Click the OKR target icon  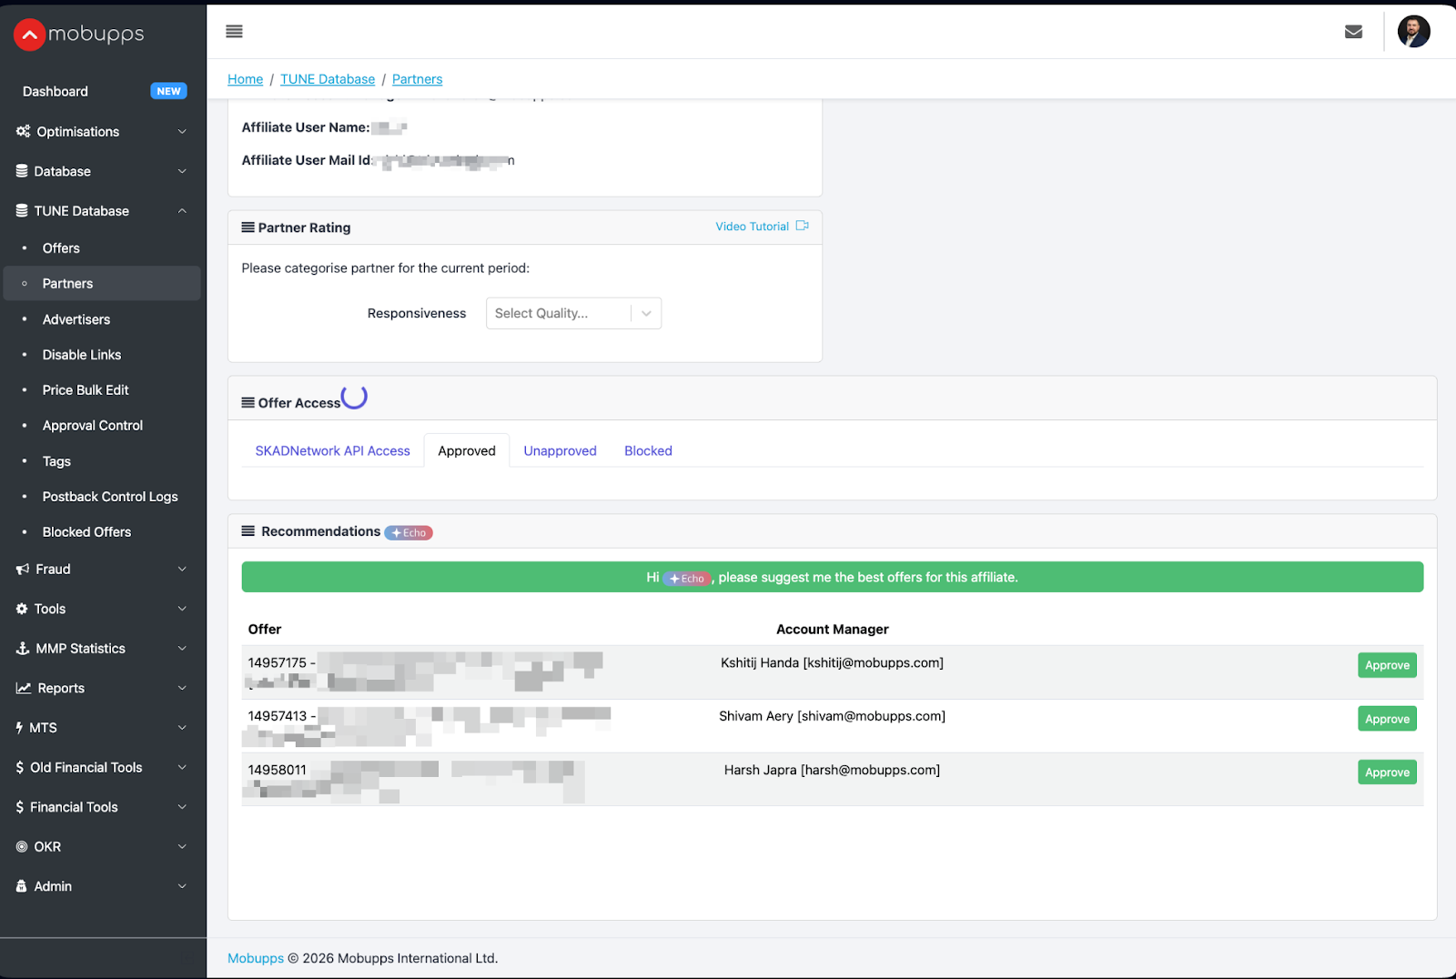point(22,847)
